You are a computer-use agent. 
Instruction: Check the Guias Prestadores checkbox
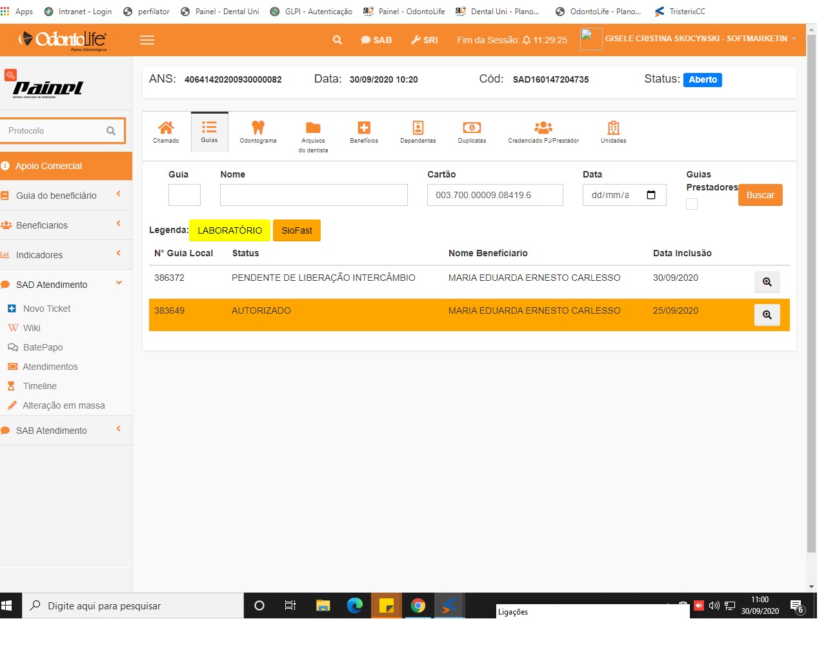point(692,204)
